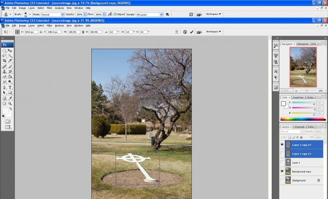Open Workspace dropdown in back window
Image resolution: width=328 pixels, height=199 pixels.
click(x=213, y=14)
